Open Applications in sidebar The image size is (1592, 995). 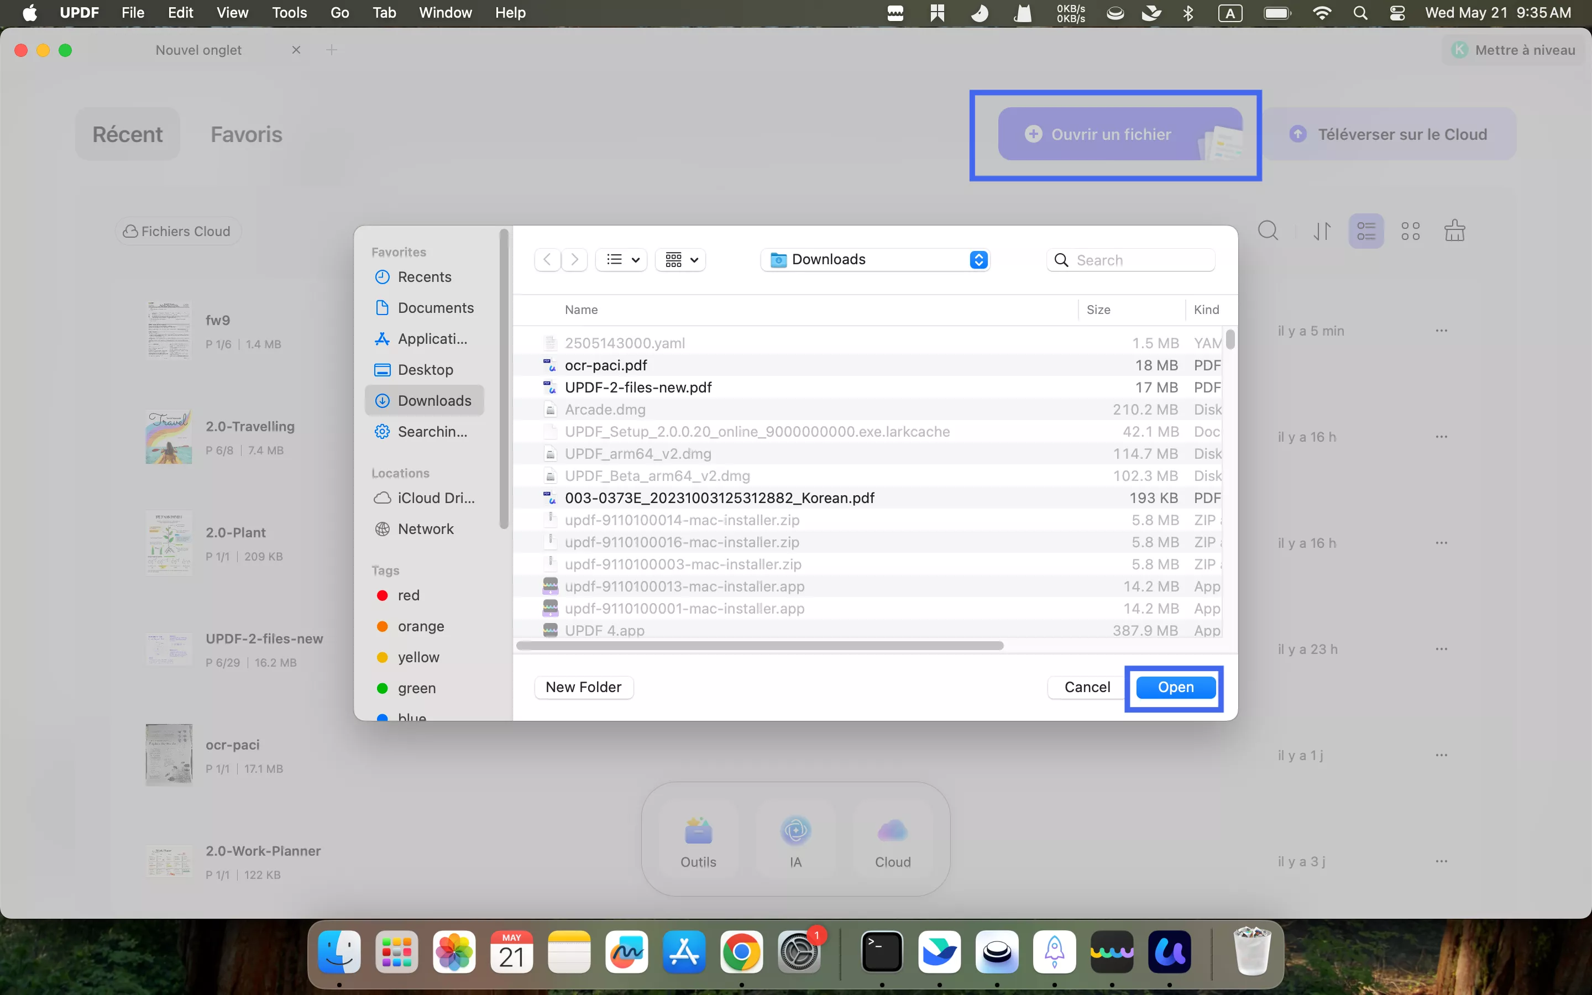pos(425,339)
